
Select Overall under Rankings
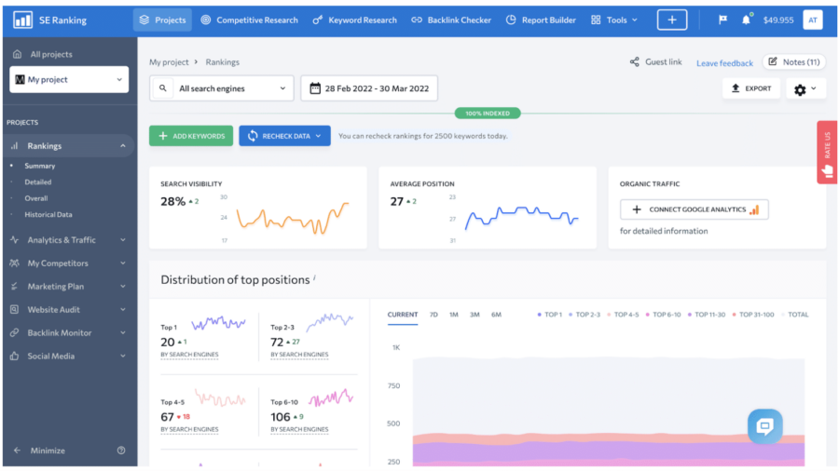pyautogui.click(x=35, y=198)
